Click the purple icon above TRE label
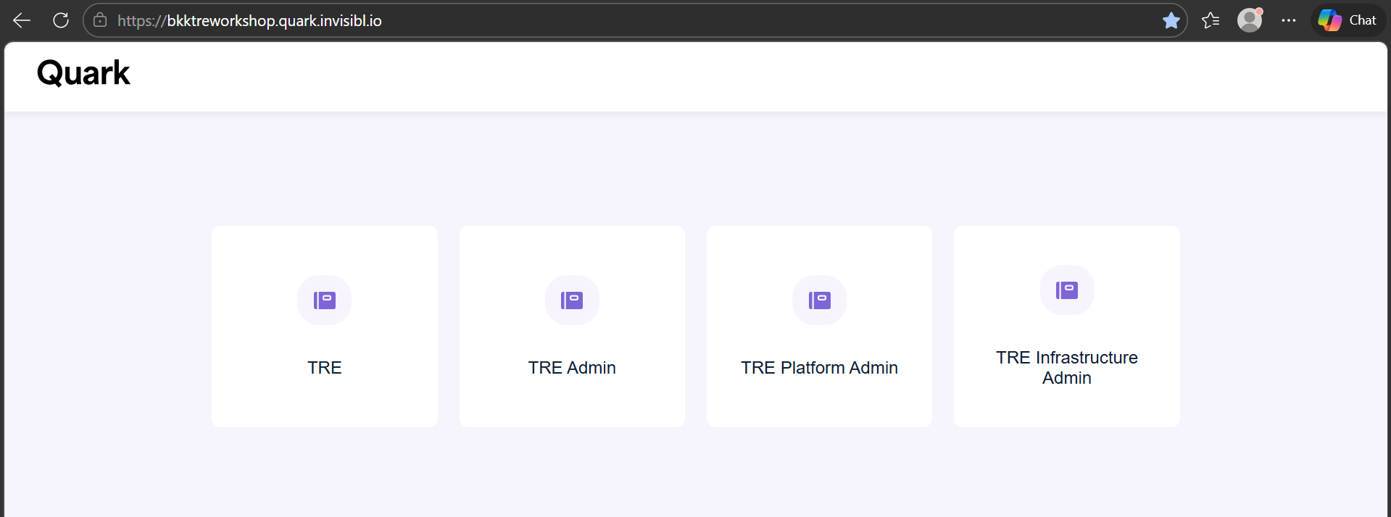Image resolution: width=1391 pixels, height=517 pixels. (x=324, y=300)
